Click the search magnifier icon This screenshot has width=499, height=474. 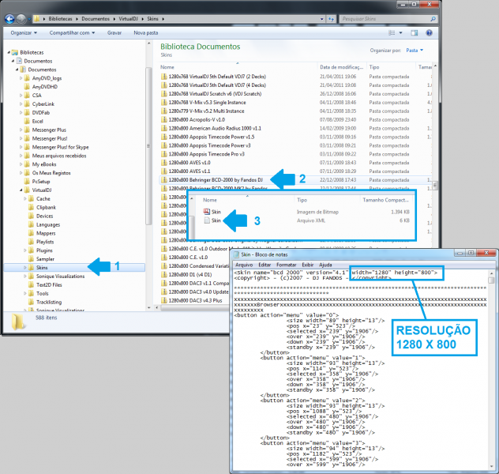(433, 19)
